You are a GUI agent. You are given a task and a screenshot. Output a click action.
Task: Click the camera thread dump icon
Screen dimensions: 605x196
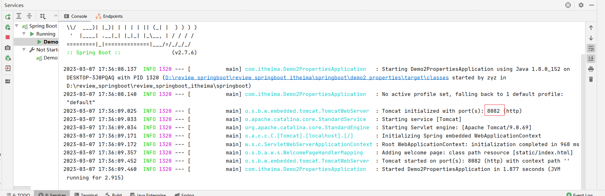8,48
